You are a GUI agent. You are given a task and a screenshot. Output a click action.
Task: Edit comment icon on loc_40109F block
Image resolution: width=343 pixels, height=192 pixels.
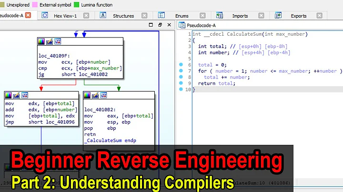[50, 41]
